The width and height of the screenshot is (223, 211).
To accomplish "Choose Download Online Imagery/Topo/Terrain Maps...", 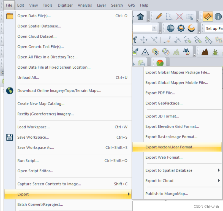I will coord(68,91).
